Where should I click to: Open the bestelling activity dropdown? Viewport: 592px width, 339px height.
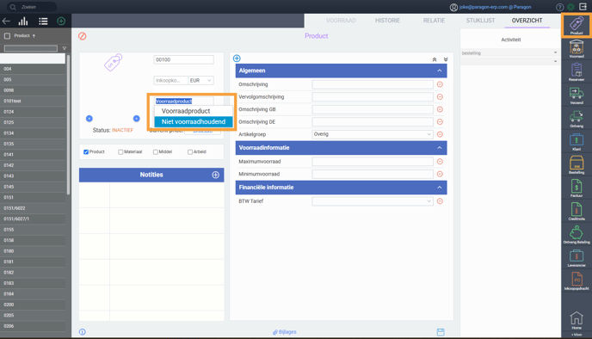(x=509, y=52)
